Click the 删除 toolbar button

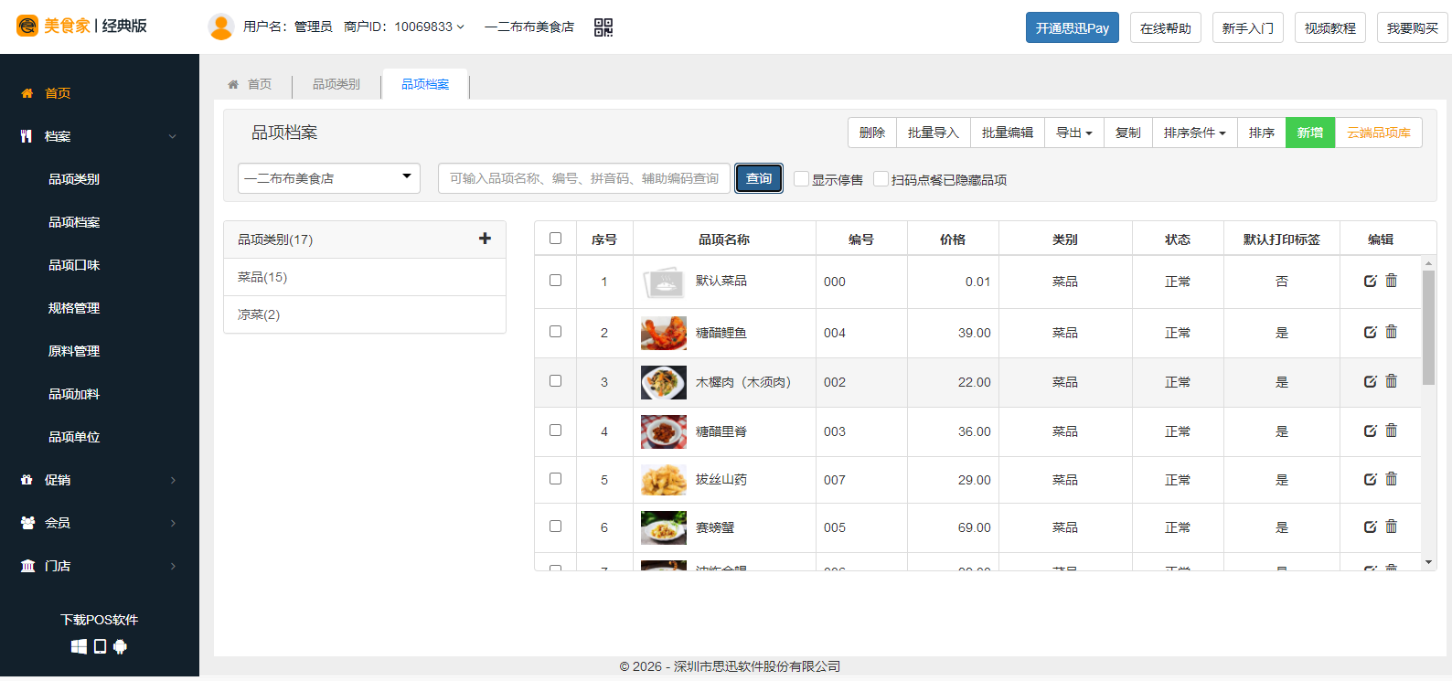point(872,133)
